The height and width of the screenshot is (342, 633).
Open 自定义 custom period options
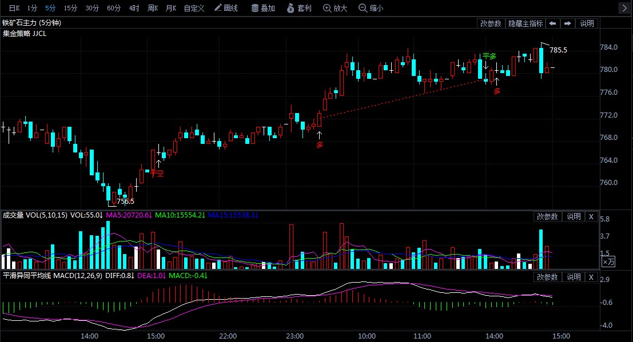click(194, 8)
